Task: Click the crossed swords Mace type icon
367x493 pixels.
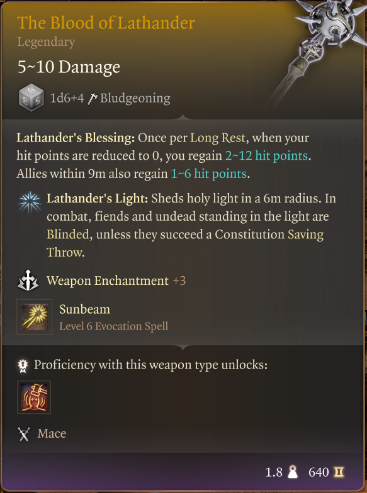Action: [x=24, y=434]
